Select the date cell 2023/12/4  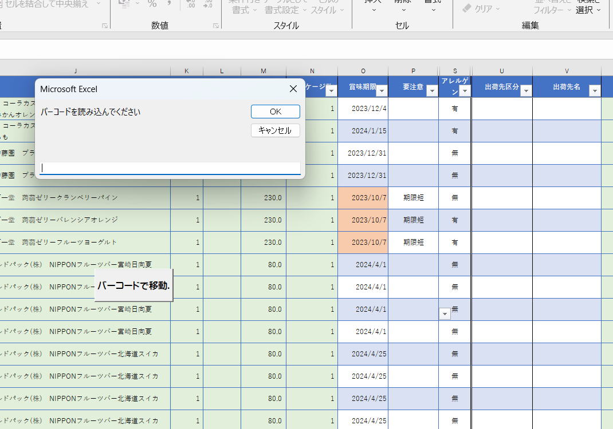click(x=363, y=109)
